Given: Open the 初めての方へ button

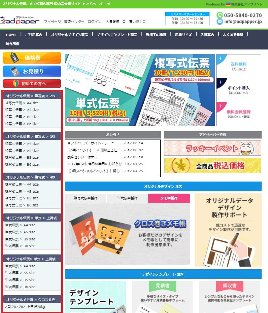Looking at the screenshot, I should (32, 83).
